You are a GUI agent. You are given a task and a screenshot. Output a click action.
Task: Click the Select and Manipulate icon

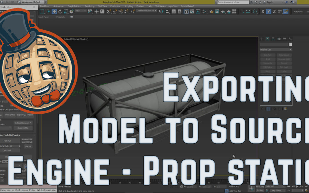[x=96, y=12]
